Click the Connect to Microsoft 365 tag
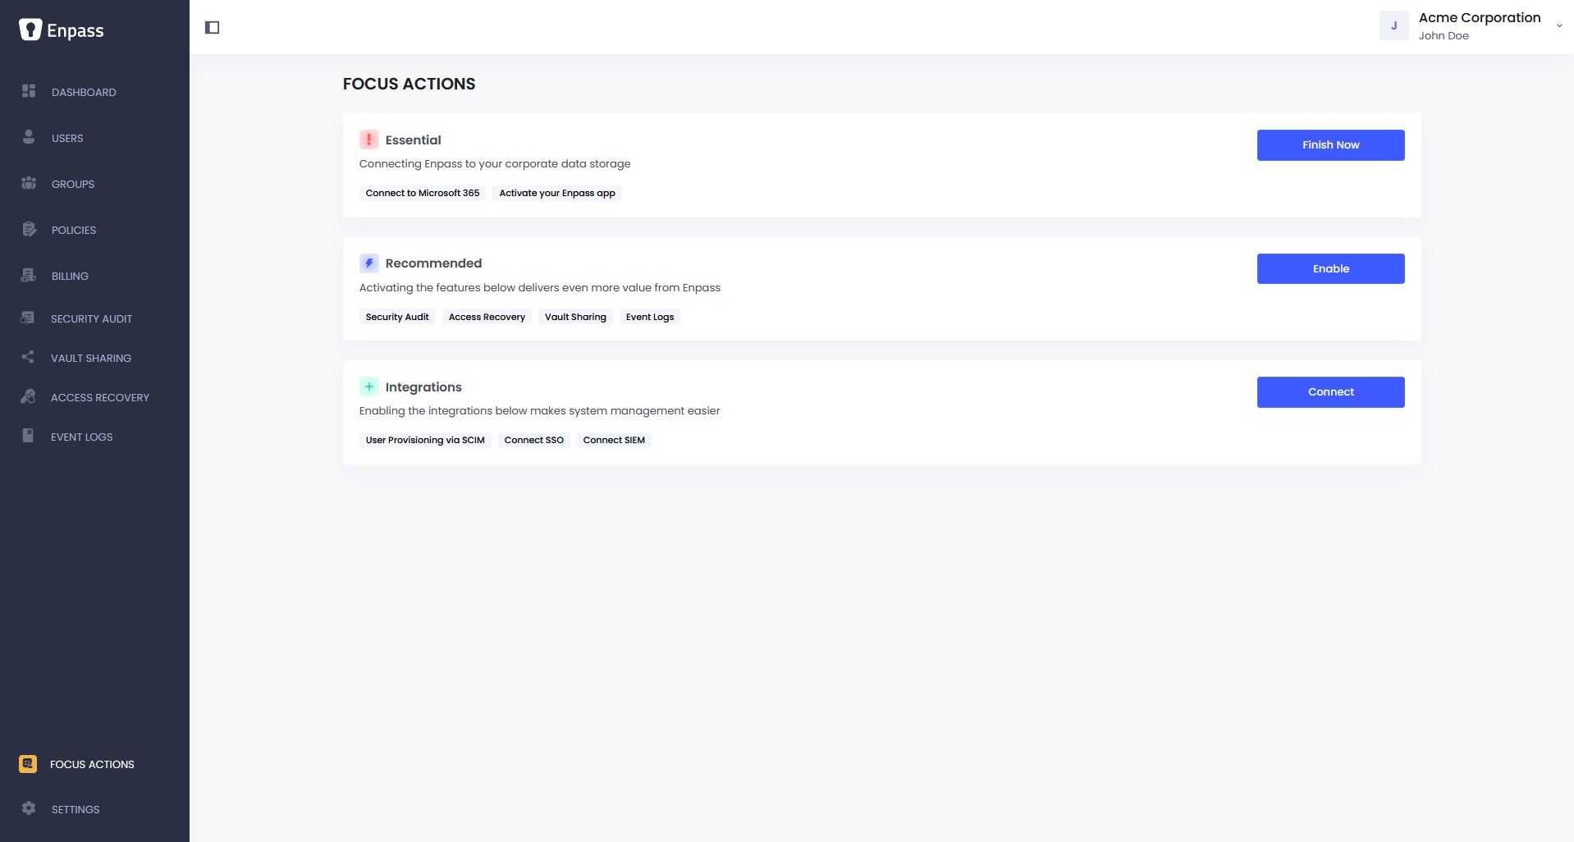 click(x=423, y=194)
